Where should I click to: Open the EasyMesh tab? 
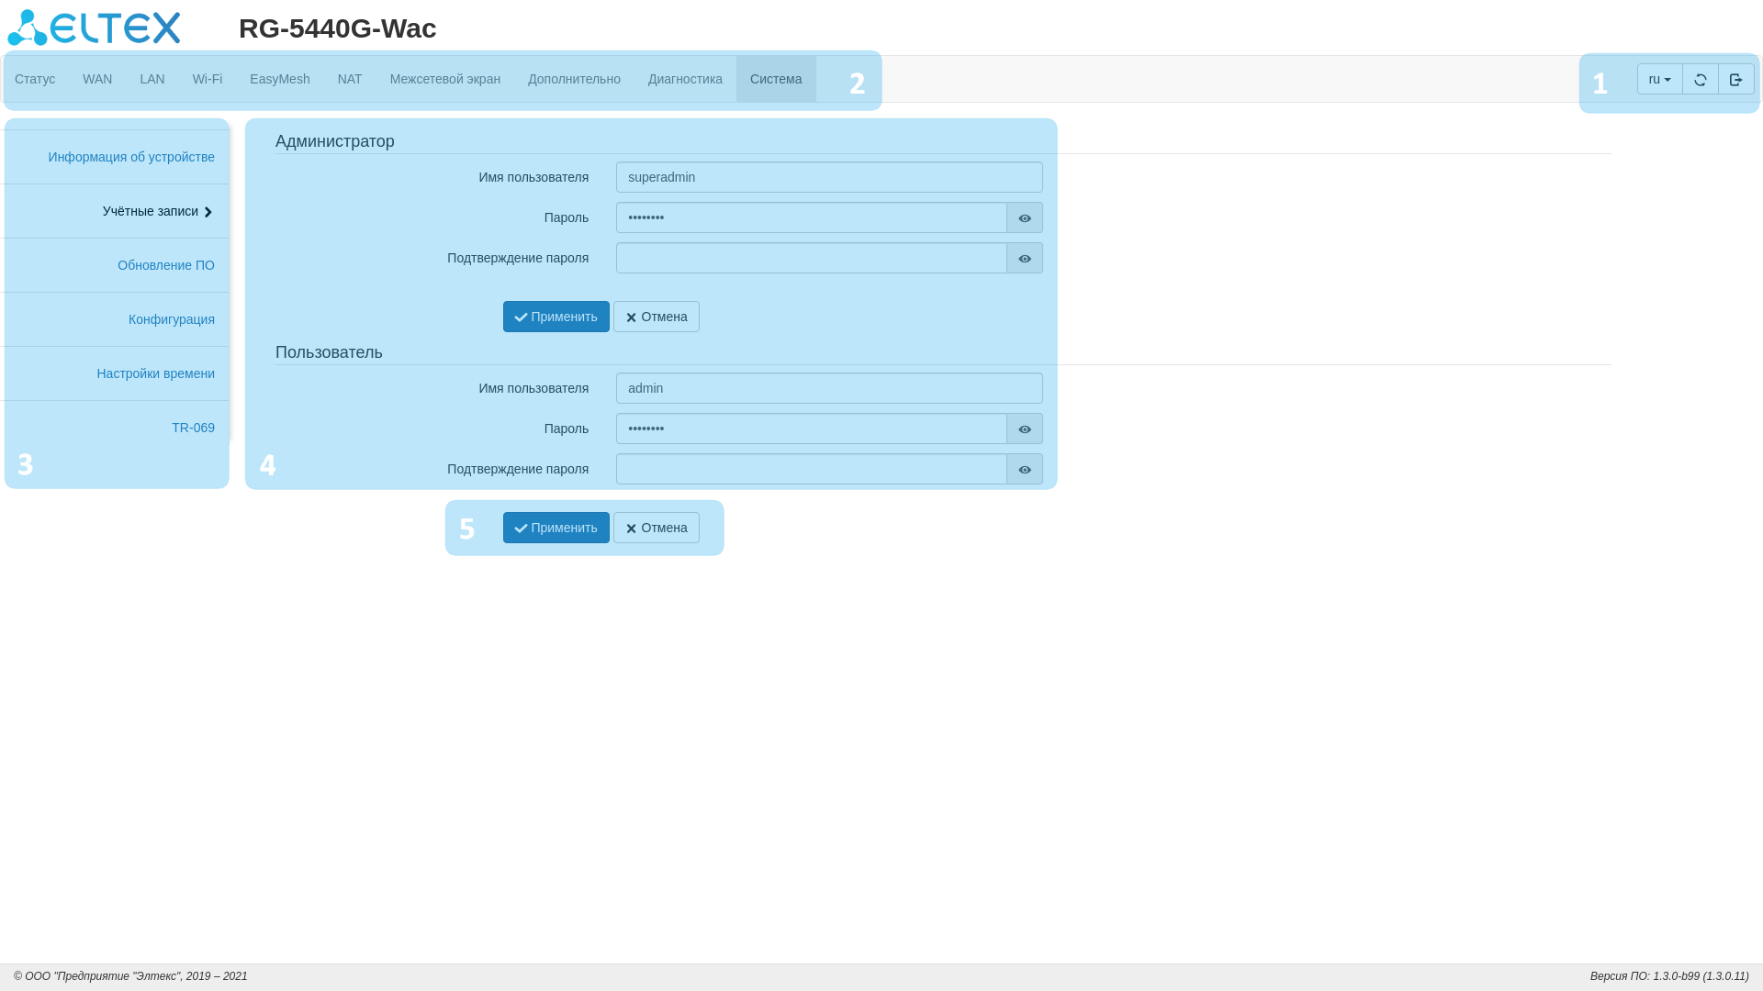(x=279, y=80)
